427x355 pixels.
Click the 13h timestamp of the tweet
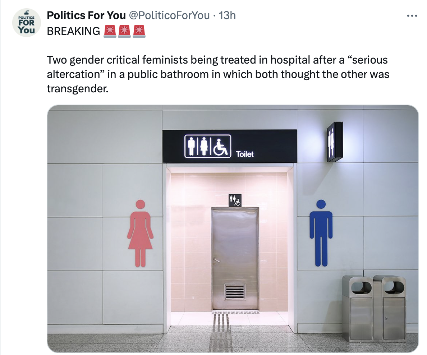tap(227, 15)
